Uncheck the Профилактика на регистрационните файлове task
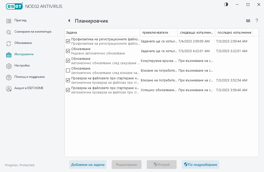The image size is (264, 172). coord(68,41)
